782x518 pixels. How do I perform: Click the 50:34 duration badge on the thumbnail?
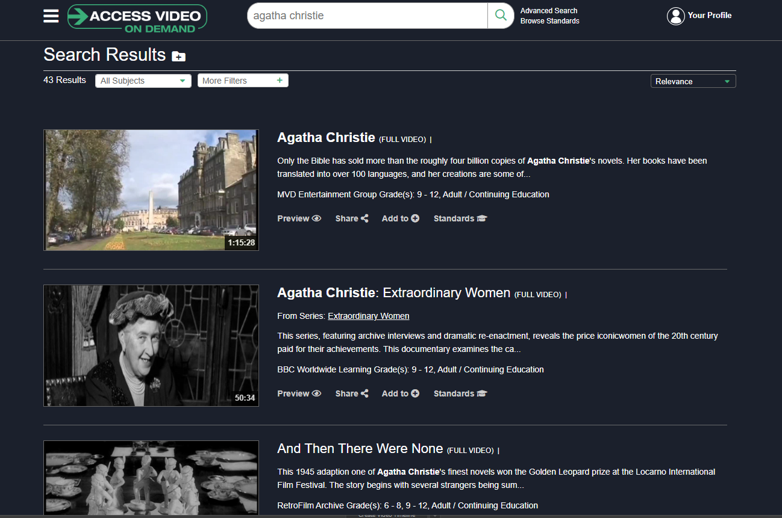pos(244,398)
